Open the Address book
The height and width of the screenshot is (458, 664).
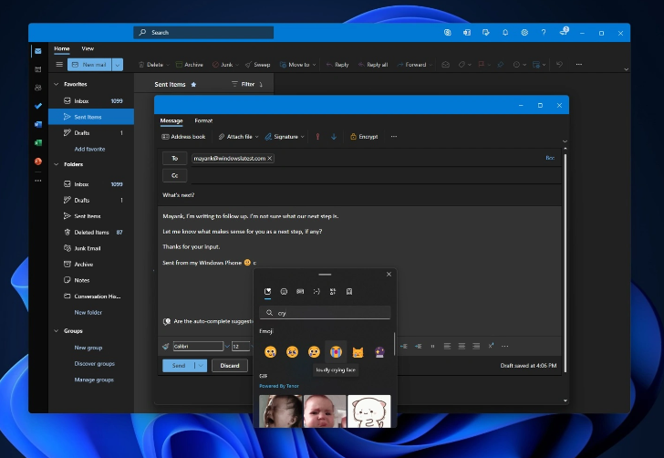[183, 137]
